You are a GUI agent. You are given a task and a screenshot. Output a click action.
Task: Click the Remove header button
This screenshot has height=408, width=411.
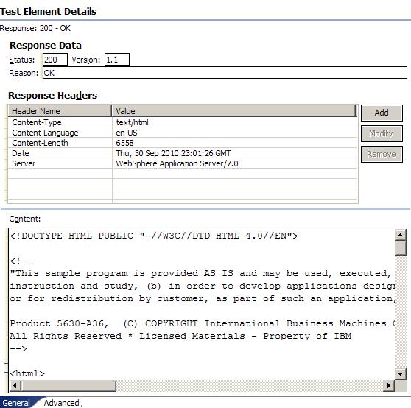pos(382,155)
